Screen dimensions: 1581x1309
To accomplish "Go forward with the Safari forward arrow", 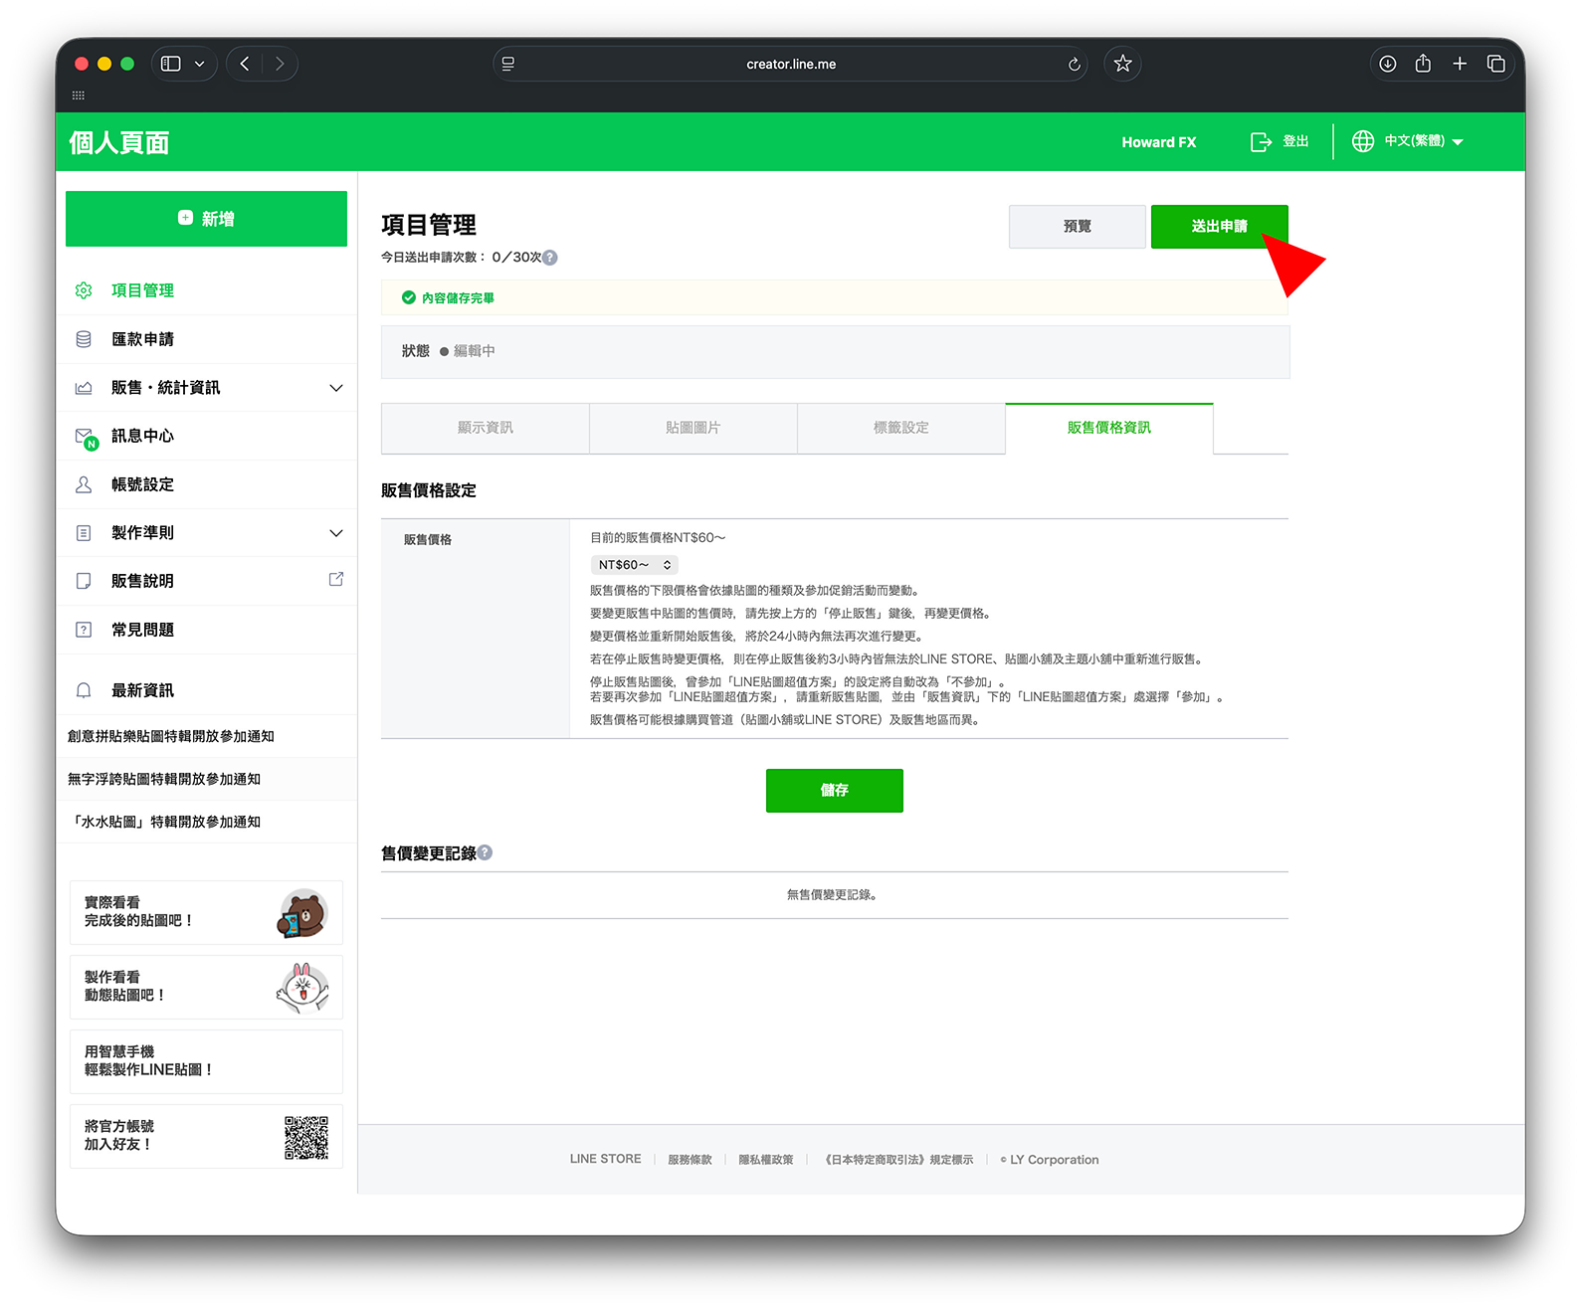I will [x=280, y=64].
